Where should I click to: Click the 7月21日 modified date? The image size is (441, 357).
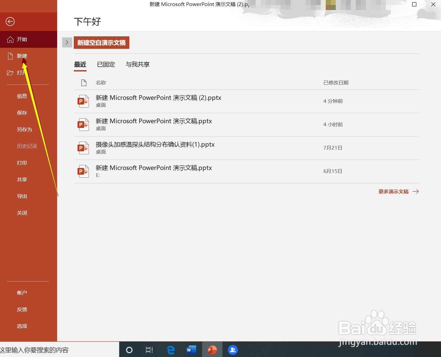point(333,148)
